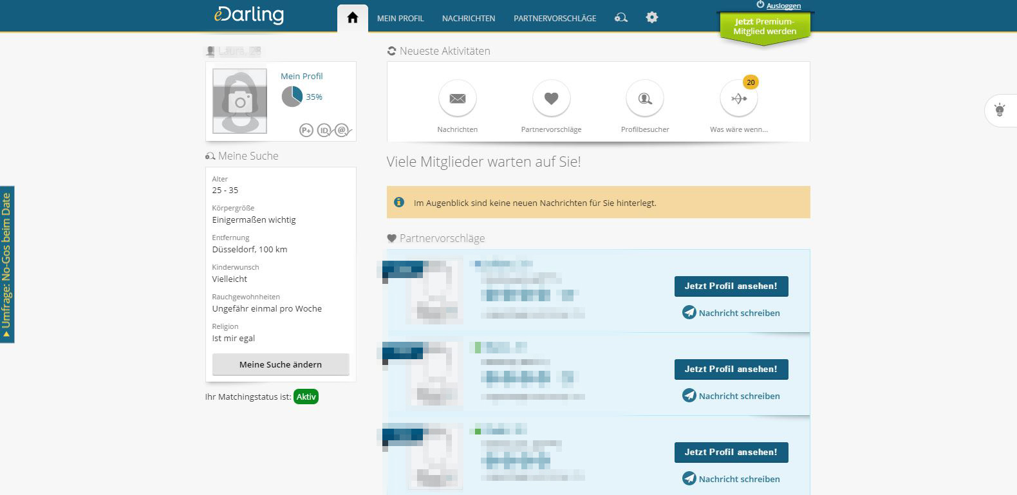The height and width of the screenshot is (495, 1017).
Task: Click the paper plane icon in second suggestion
Action: [689, 395]
